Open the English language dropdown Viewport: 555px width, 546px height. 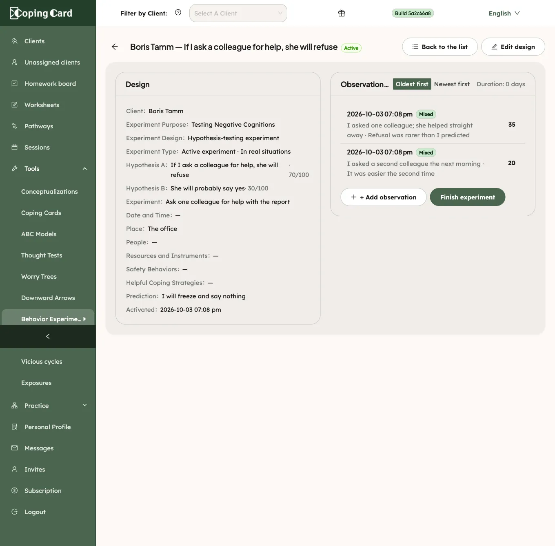504,13
